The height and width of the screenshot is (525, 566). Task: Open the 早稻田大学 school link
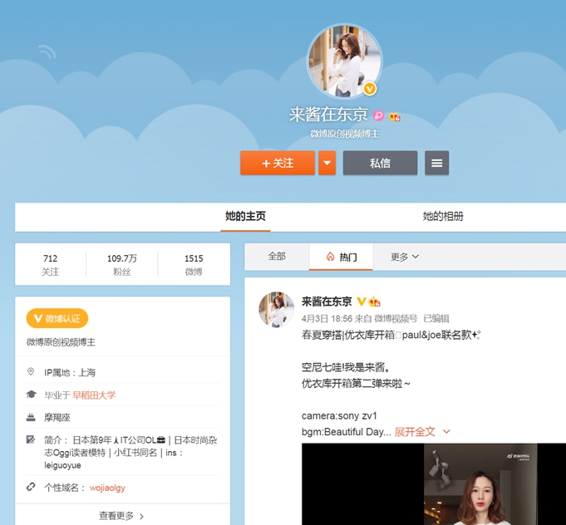click(x=94, y=395)
